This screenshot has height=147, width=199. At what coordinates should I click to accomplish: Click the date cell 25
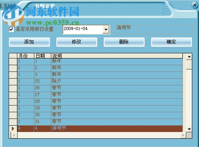pyautogui.click(x=43, y=82)
